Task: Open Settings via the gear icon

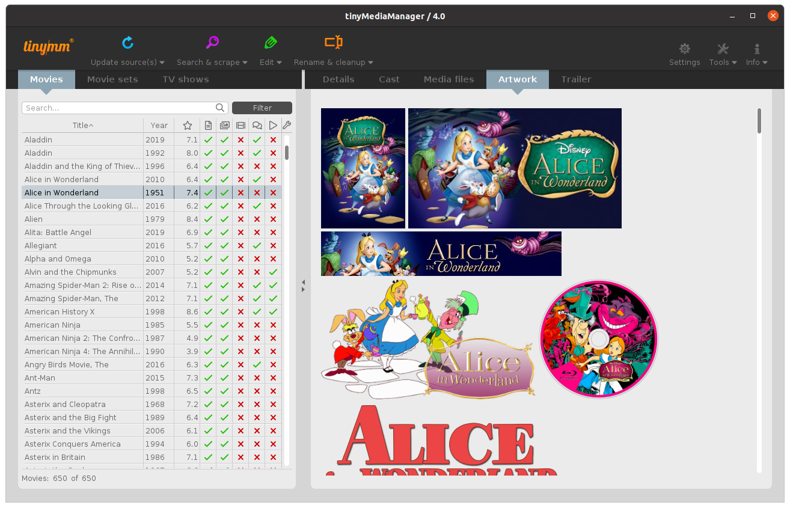Action: pos(684,49)
